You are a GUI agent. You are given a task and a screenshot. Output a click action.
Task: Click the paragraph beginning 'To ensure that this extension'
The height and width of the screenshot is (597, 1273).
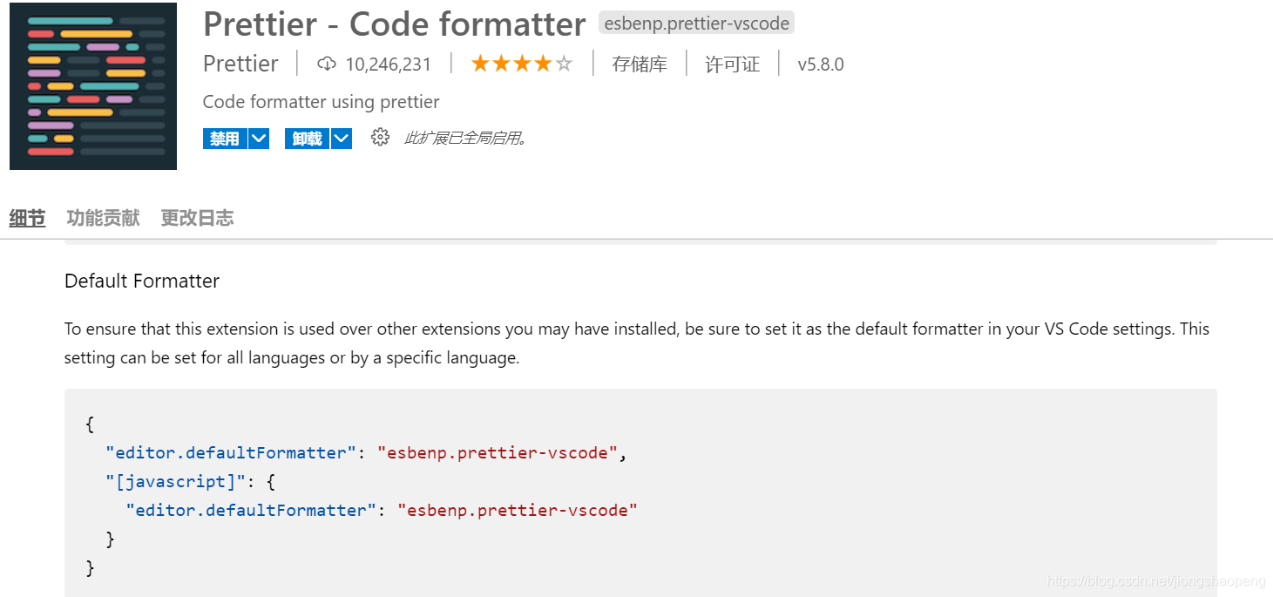pos(637,343)
